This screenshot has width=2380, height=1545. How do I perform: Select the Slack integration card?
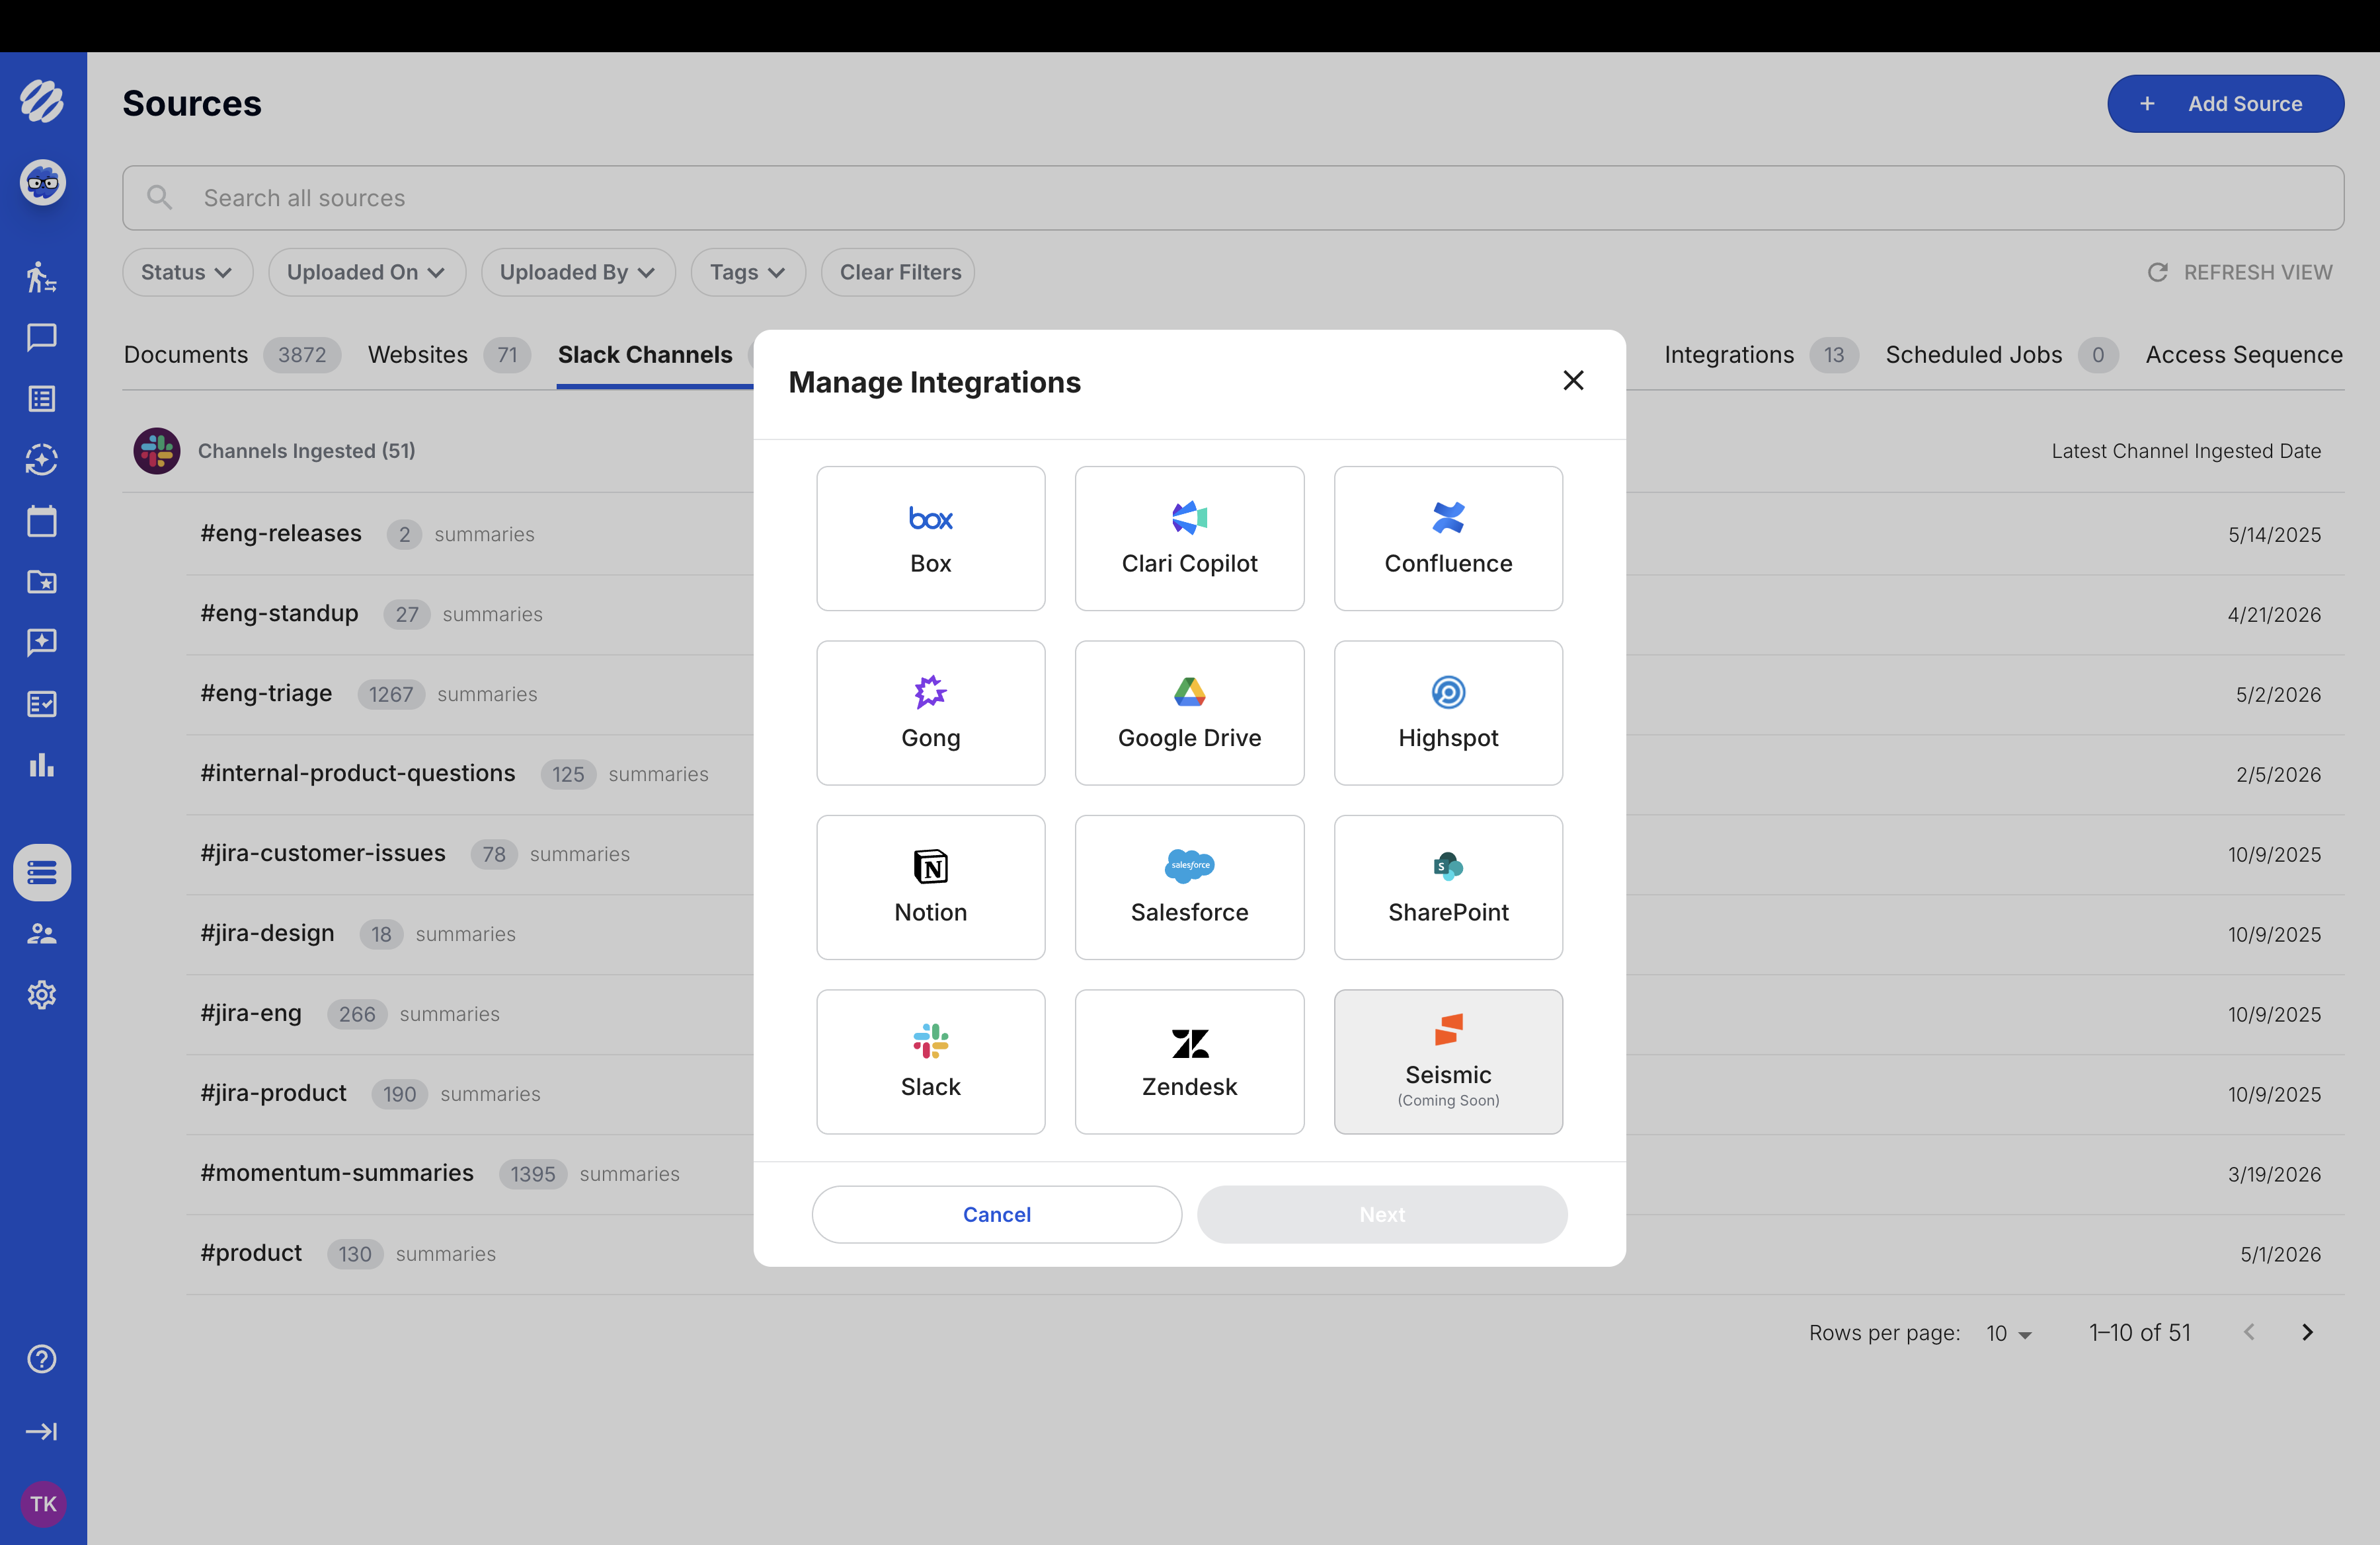tap(930, 1061)
